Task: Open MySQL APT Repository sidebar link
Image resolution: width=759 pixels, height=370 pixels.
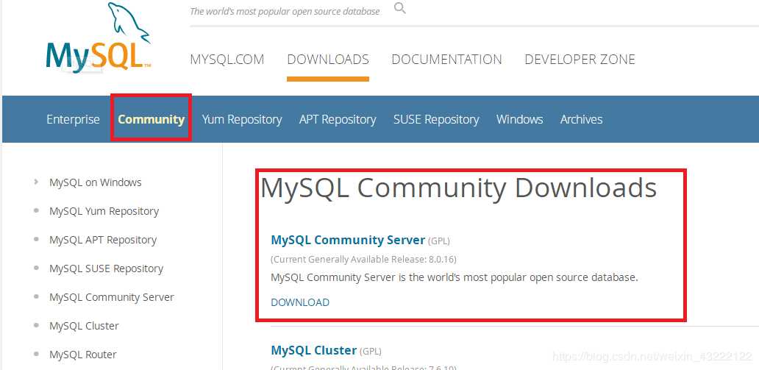Action: 103,241
